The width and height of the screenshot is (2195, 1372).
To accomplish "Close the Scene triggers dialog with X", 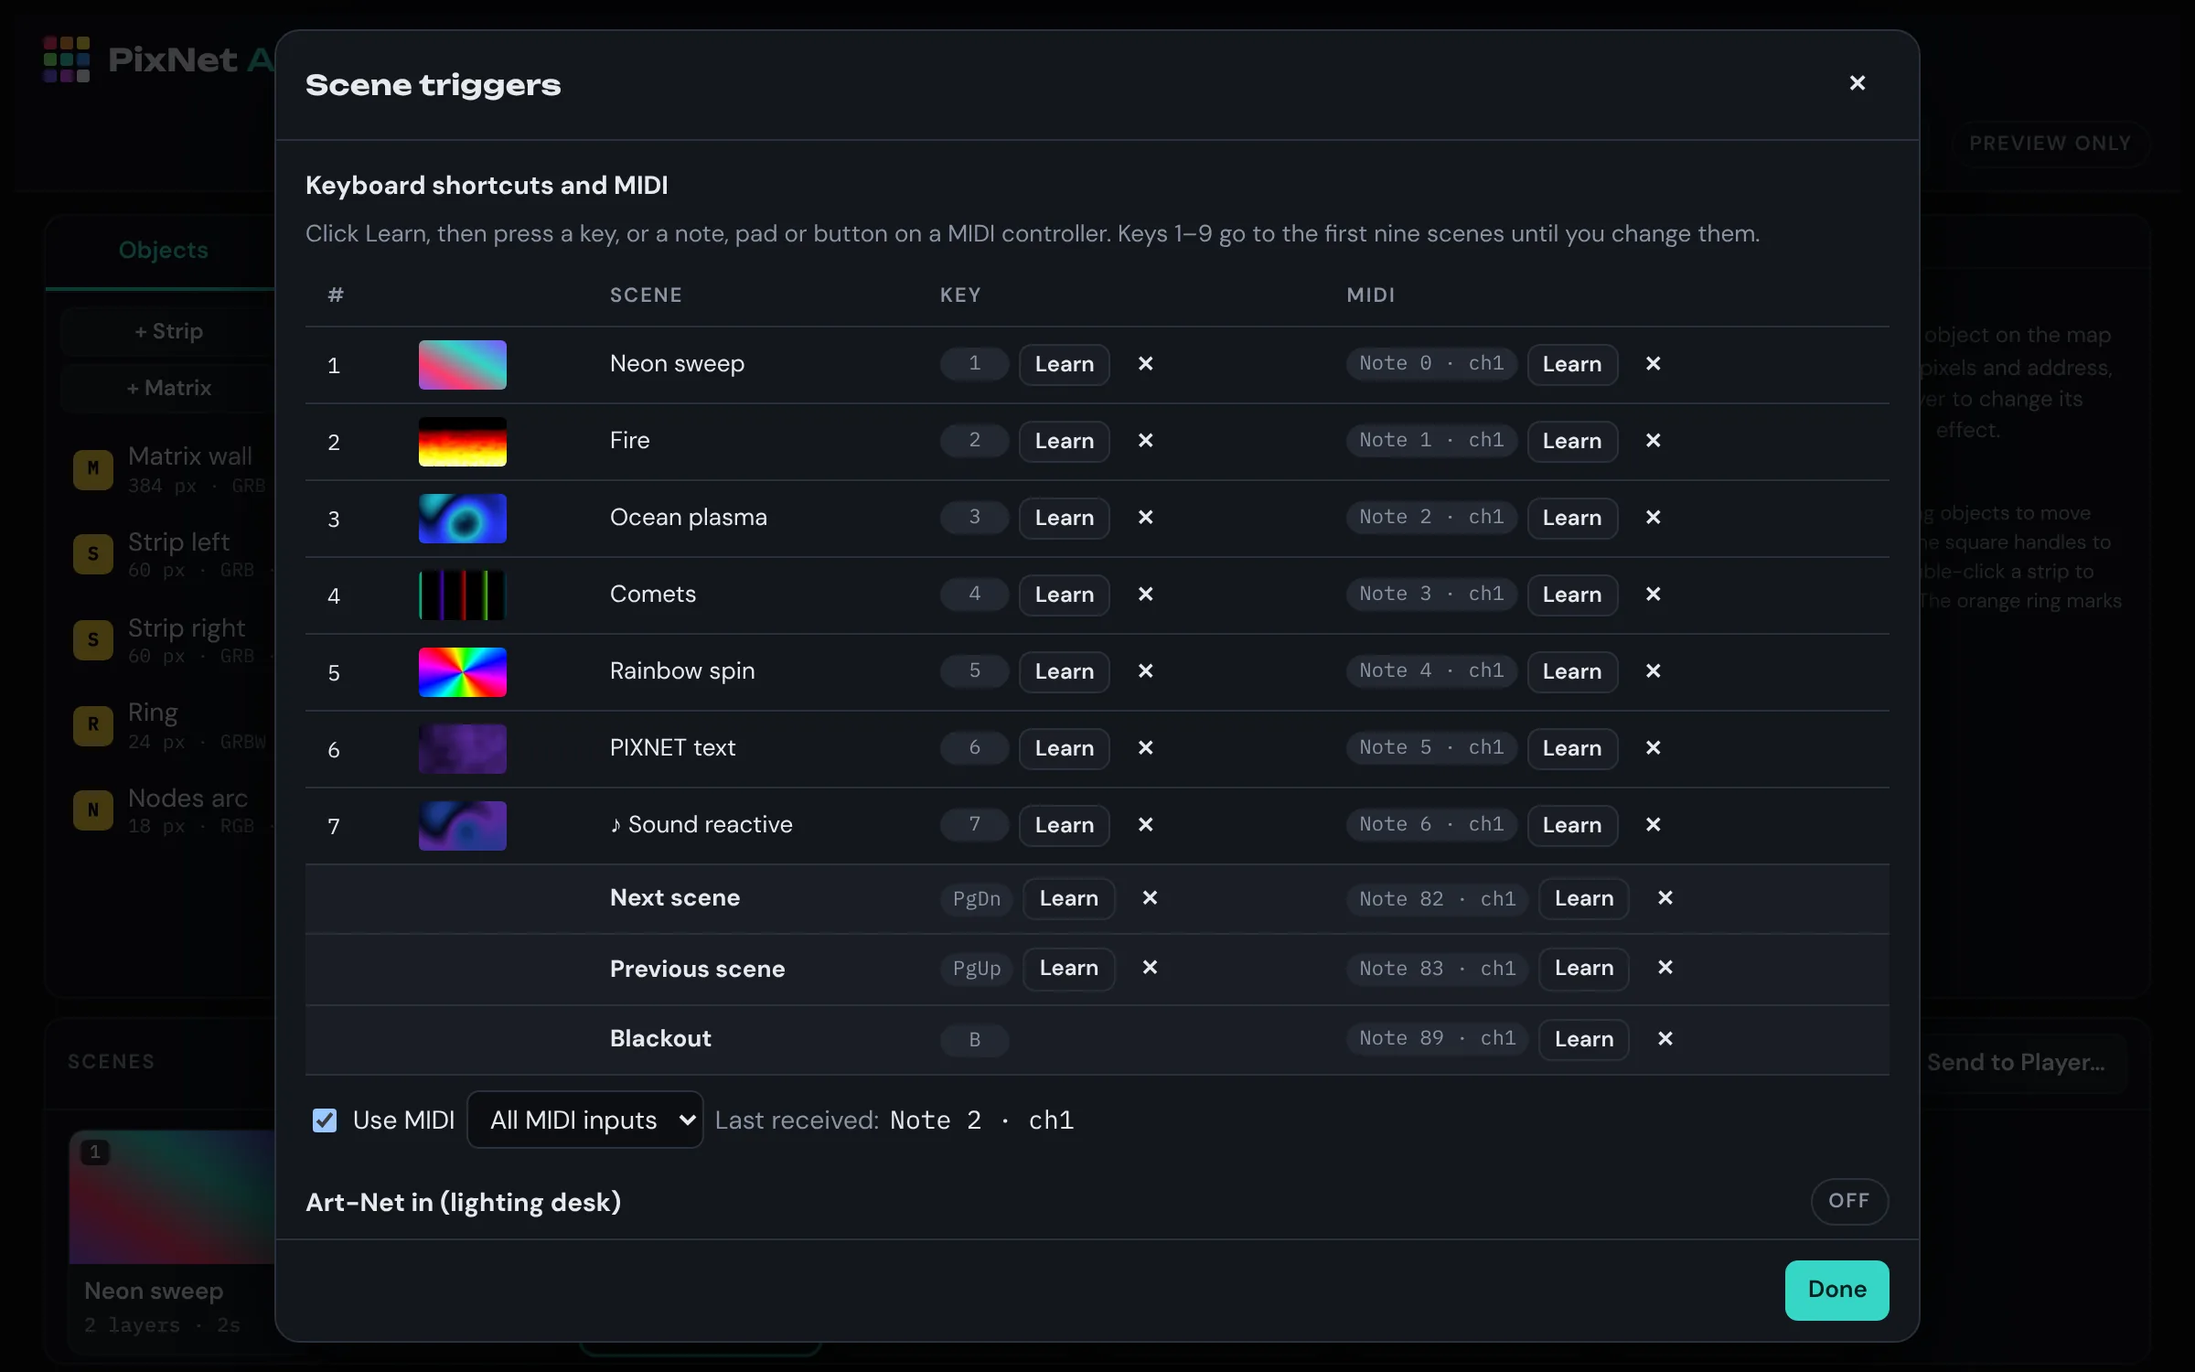I will click(x=1857, y=83).
